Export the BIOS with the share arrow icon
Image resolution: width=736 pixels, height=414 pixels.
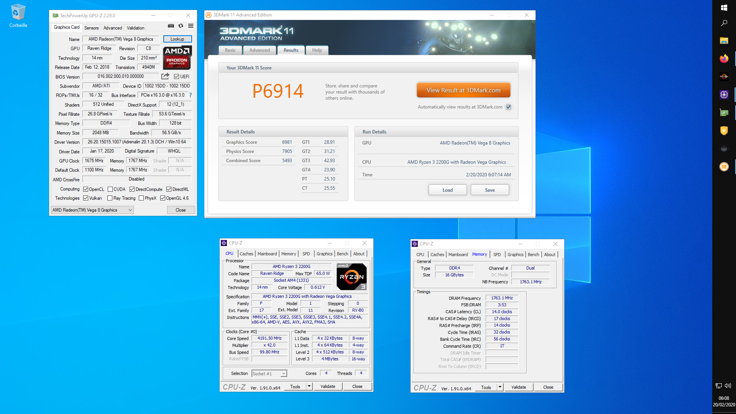coord(165,76)
